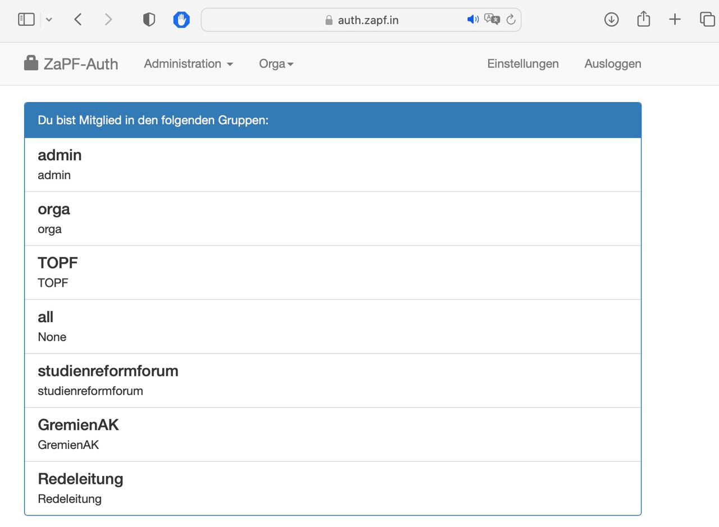Go back with the back arrow
Viewport: 719px width, 527px height.
point(78,20)
